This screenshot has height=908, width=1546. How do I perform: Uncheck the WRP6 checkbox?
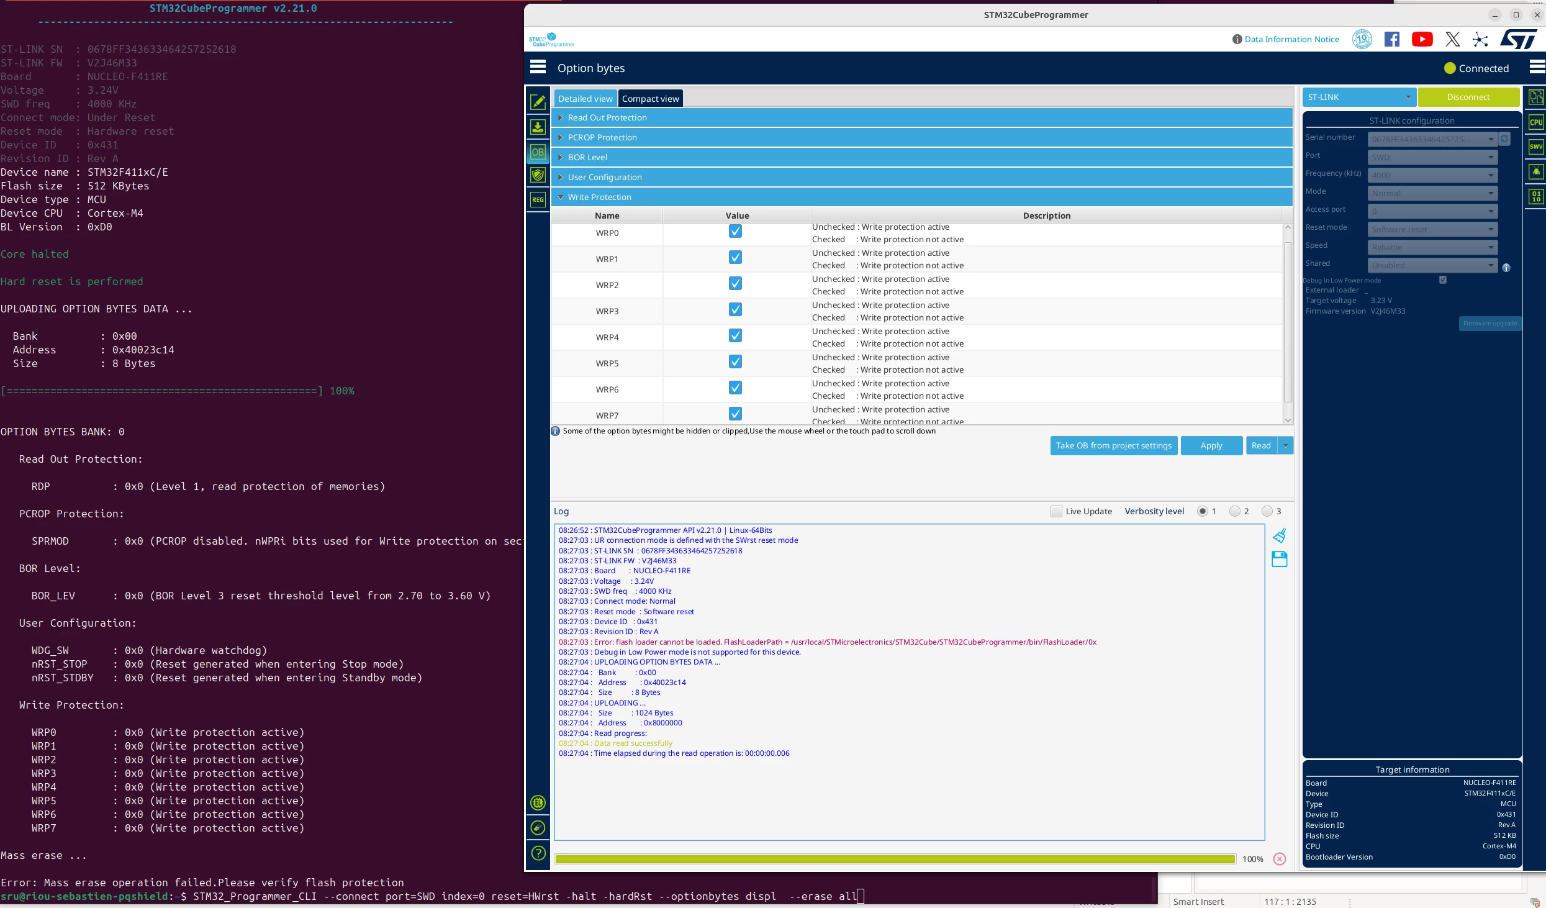pyautogui.click(x=736, y=388)
